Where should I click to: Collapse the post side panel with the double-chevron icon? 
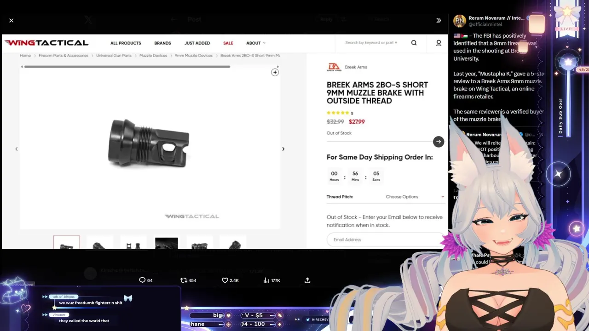click(x=439, y=20)
